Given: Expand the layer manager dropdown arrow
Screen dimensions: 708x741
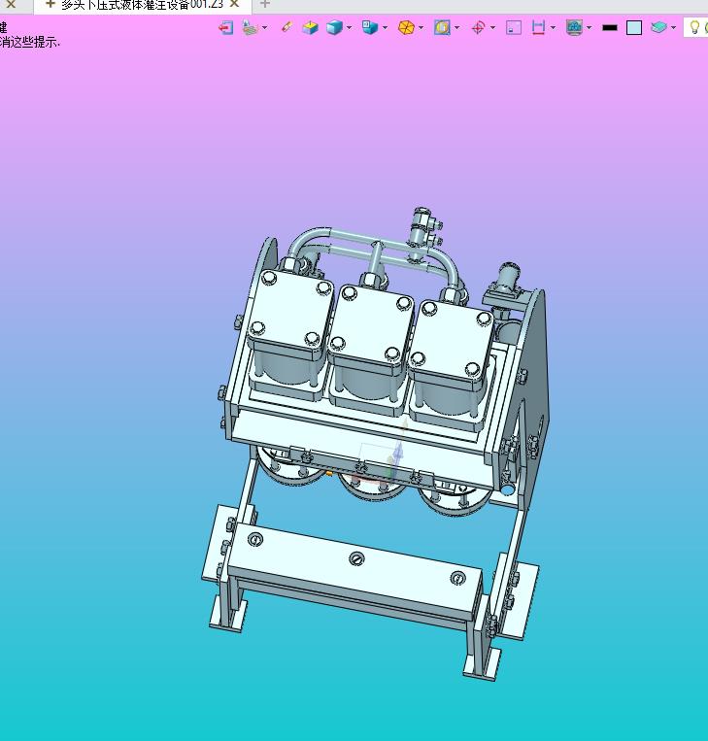Looking at the screenshot, I should pos(673,28).
